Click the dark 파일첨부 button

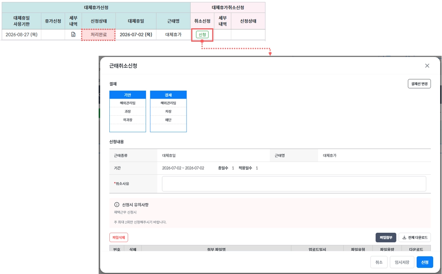coord(386,237)
